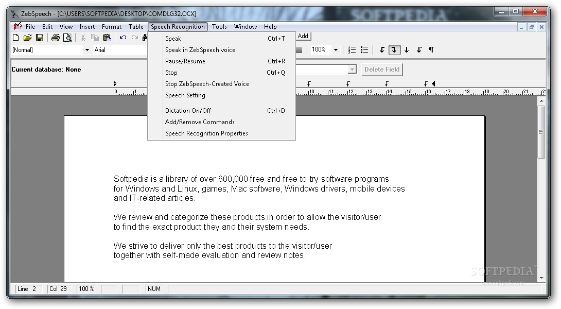Click the vertical scrollbar thumb
This screenshot has height=309, width=561.
(x=541, y=132)
